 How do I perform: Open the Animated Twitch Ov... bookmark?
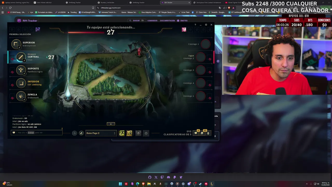(108, 12)
